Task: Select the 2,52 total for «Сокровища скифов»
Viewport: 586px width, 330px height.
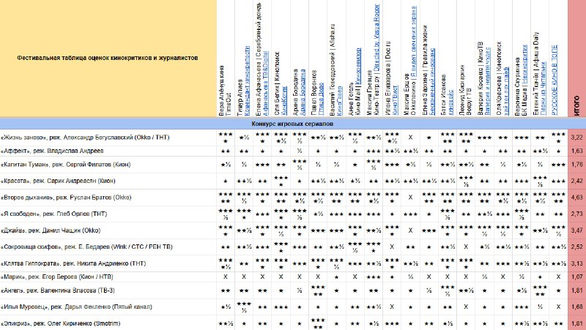Action: tap(577, 247)
